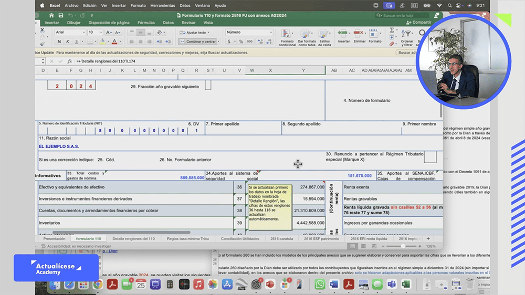Toggle Combinar y centrar
This screenshot has height=295, width=525.
tap(197, 41)
